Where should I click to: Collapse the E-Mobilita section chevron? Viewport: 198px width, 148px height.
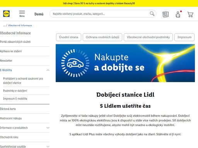point(48,70)
